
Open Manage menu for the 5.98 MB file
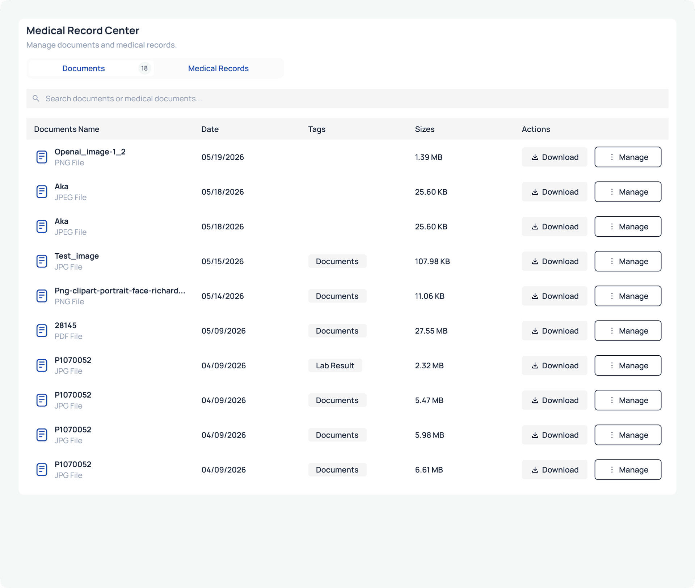(628, 435)
